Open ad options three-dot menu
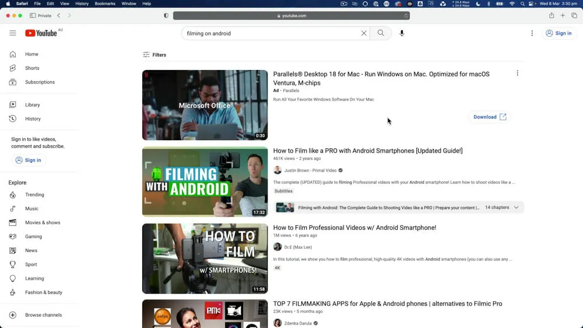The width and height of the screenshot is (583, 328). pos(517,74)
